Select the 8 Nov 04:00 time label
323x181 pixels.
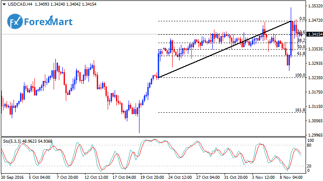(x=291, y=178)
